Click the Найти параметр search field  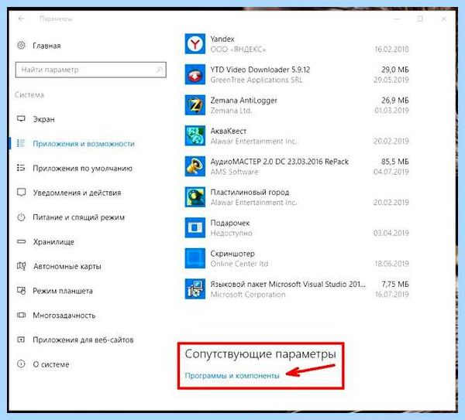91,70
